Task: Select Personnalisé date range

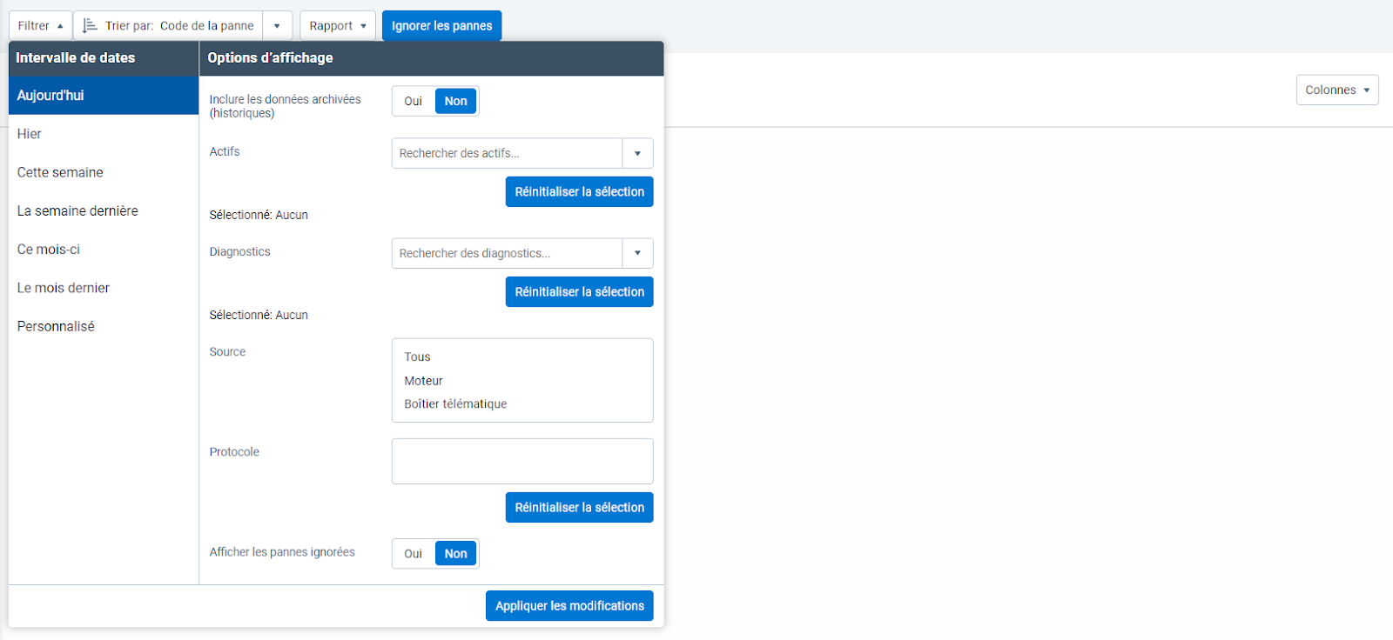Action: click(104, 326)
